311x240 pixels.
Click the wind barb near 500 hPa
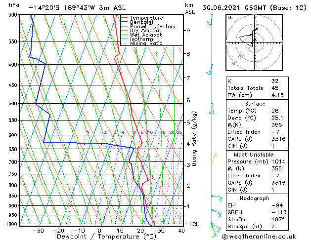pyautogui.click(x=212, y=109)
